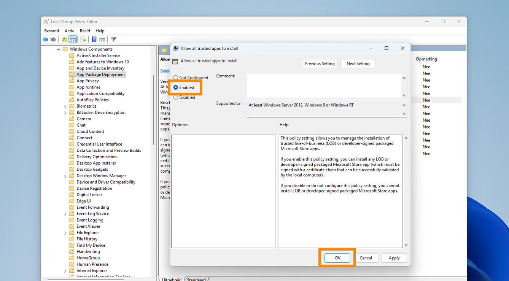This screenshot has height=281, width=509.
Task: Select the Cloud Content folder
Action: coord(90,132)
